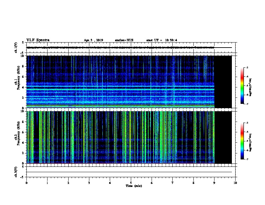Click tick label "10" on the Time axis
Image resolution: width=265 pixels, height=205 pixels.
tap(235, 183)
